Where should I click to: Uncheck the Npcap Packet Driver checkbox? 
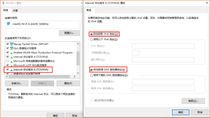click(x=7, y=44)
